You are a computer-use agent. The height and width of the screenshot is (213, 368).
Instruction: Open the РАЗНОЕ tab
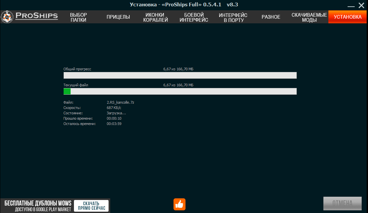click(x=271, y=17)
